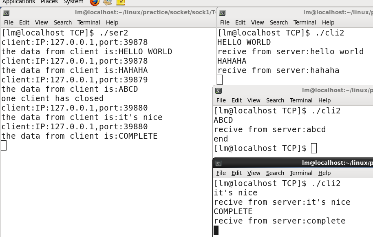The height and width of the screenshot is (237, 373).
Task: Open Edit menu in COMPLETE client terminal
Action: point(236,173)
